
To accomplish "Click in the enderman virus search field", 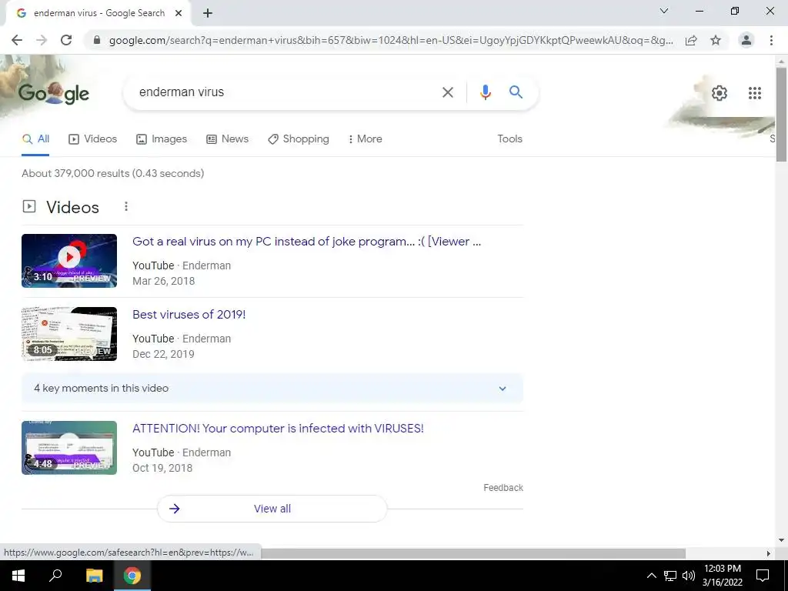I will pyautogui.click(x=284, y=92).
